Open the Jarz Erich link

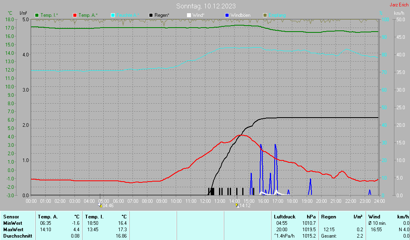point(399,5)
